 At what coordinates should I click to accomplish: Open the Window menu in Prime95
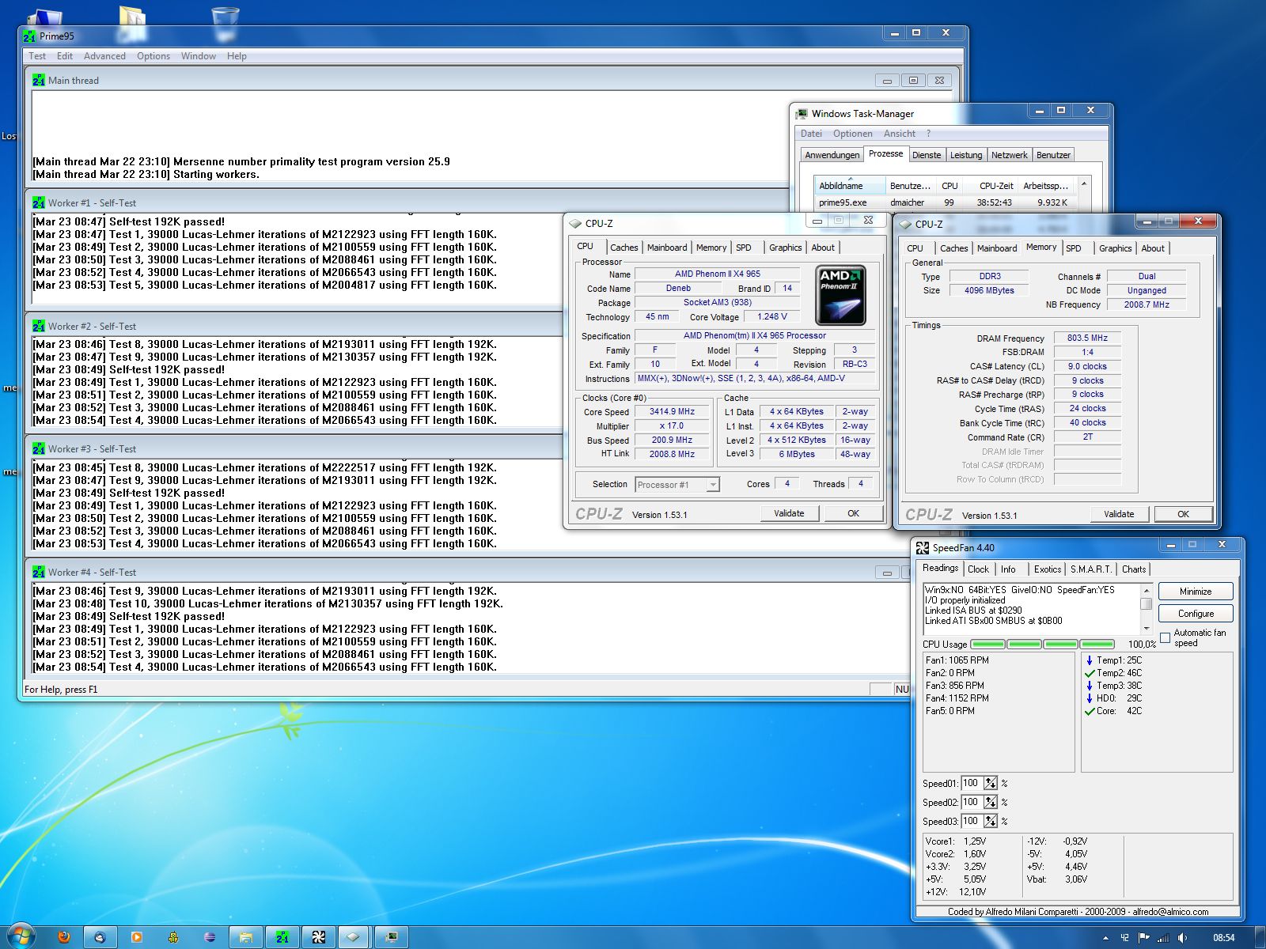coord(199,56)
